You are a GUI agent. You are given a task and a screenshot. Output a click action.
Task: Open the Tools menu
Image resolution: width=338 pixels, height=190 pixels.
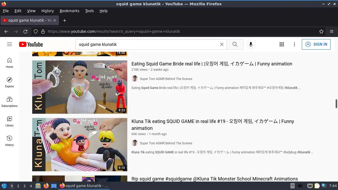[x=89, y=11]
